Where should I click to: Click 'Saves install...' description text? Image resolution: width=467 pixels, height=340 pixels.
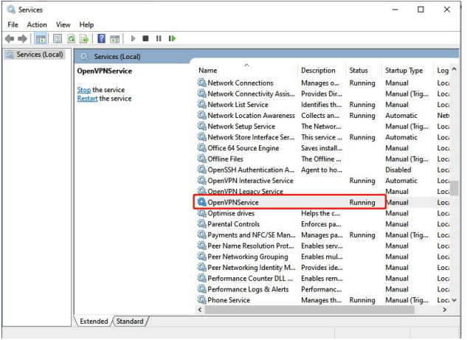click(x=322, y=148)
